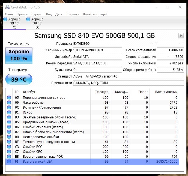Open the Вид menu
Screen dimensions: 188x176
(x=49, y=14)
